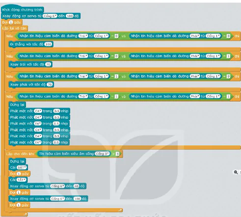Open the BẬT dropdown in the Còi block

click(x=22, y=167)
